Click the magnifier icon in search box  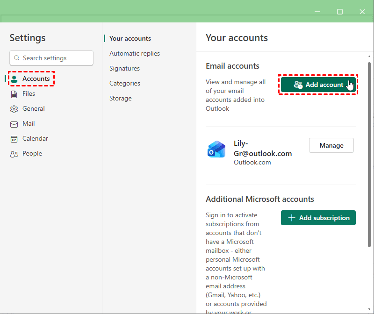[x=17, y=58]
